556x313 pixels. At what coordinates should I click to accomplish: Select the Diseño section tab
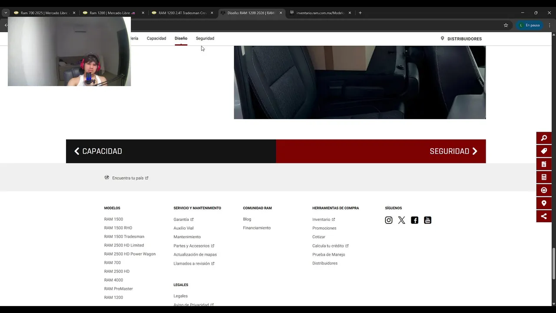point(181,38)
